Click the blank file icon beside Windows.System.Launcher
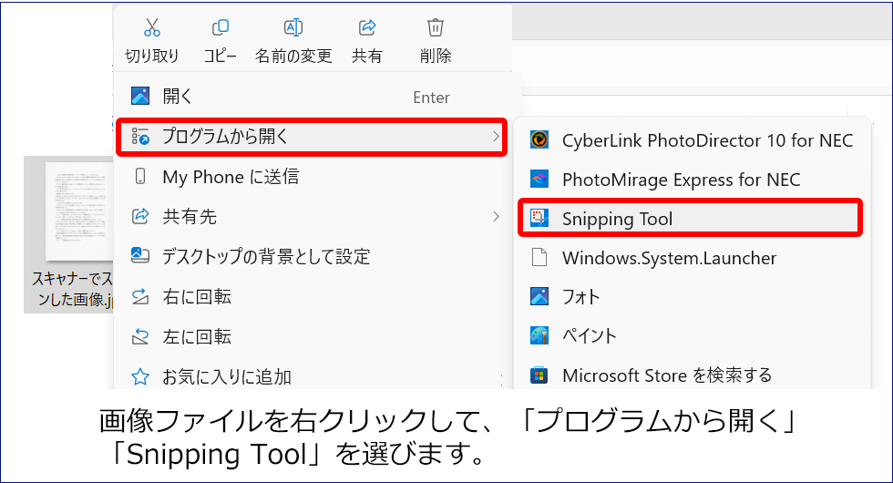 539,257
